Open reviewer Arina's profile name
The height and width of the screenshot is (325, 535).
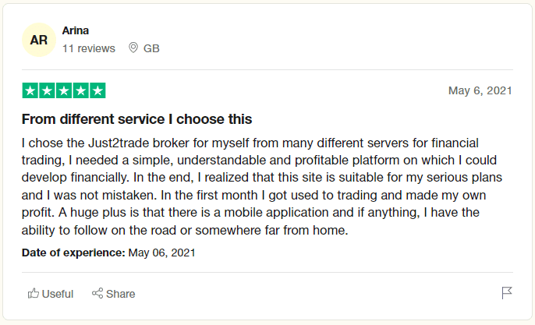pos(76,30)
